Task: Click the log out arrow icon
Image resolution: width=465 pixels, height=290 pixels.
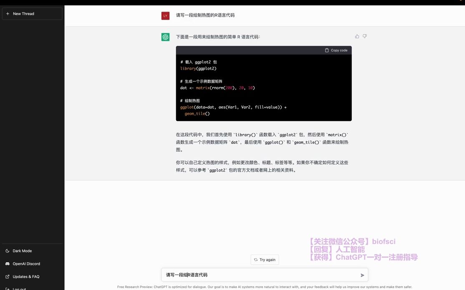Action: coord(7,288)
